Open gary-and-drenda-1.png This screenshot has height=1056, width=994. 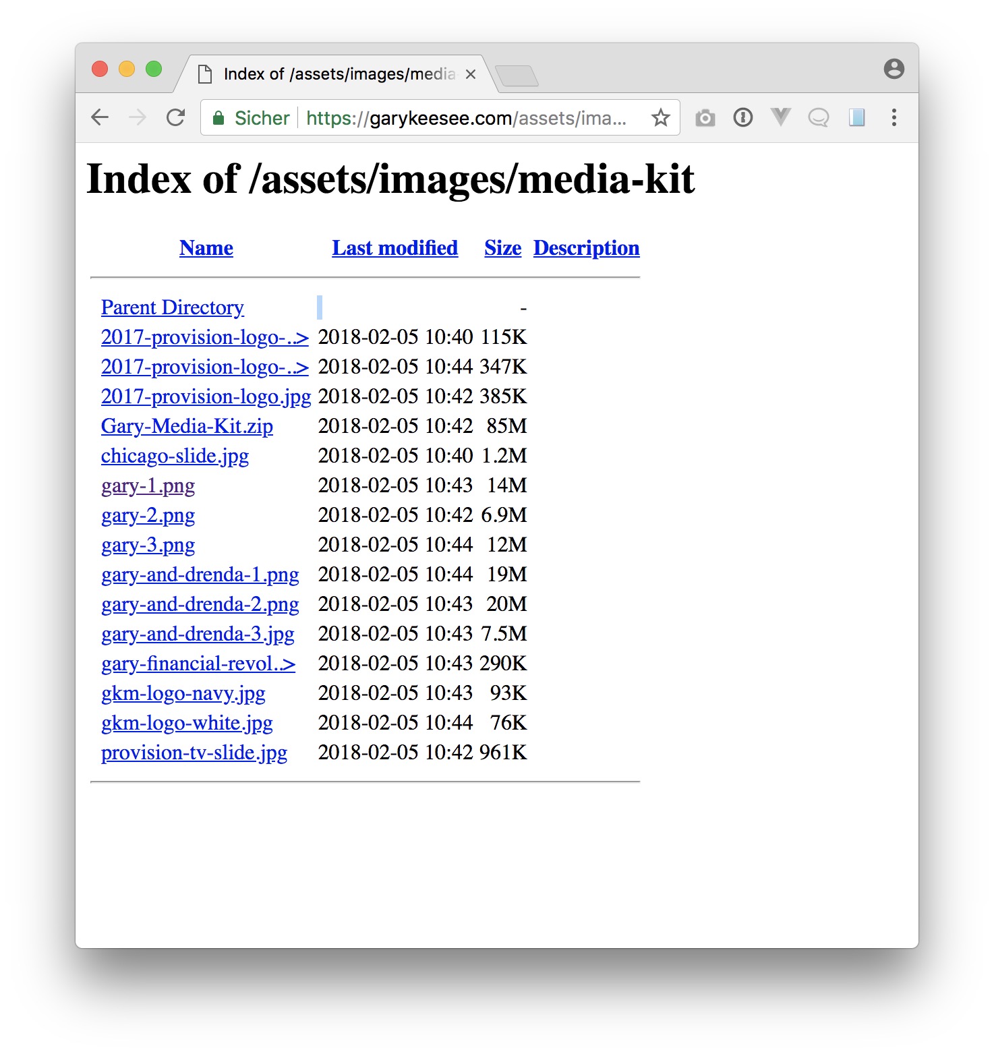[200, 575]
